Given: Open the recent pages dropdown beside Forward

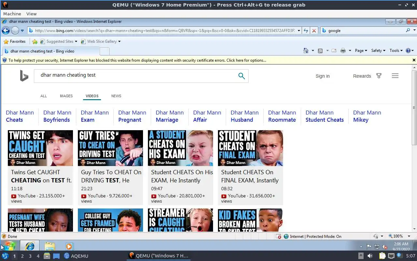Looking at the screenshot, I should 22,31.
